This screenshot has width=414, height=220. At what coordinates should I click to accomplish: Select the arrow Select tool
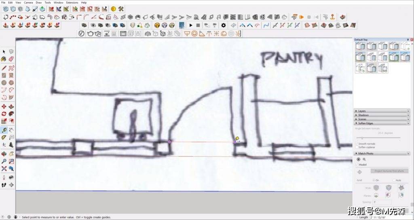click(x=4, y=51)
